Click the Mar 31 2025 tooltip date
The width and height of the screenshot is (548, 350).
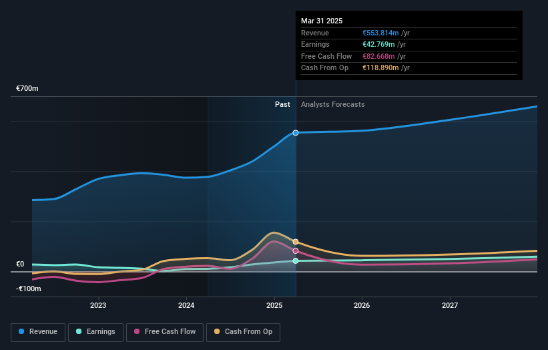pyautogui.click(x=322, y=21)
